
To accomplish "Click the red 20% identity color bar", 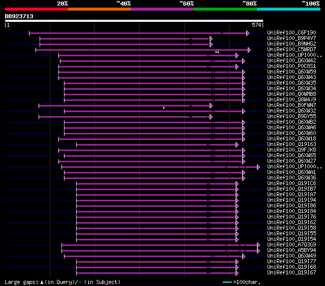I will click(x=37, y=9).
